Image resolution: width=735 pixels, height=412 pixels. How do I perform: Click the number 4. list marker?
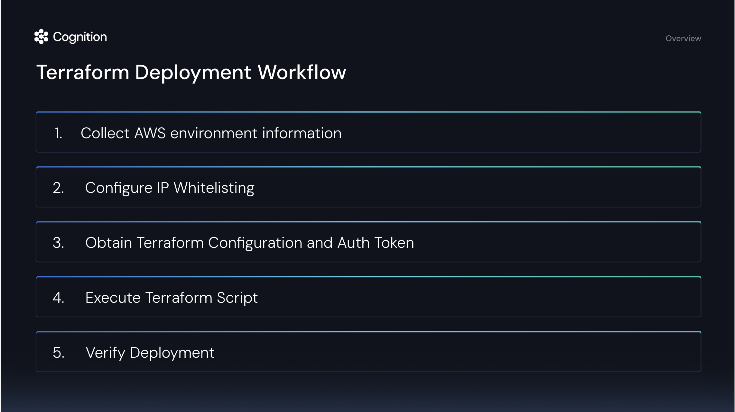pos(59,298)
